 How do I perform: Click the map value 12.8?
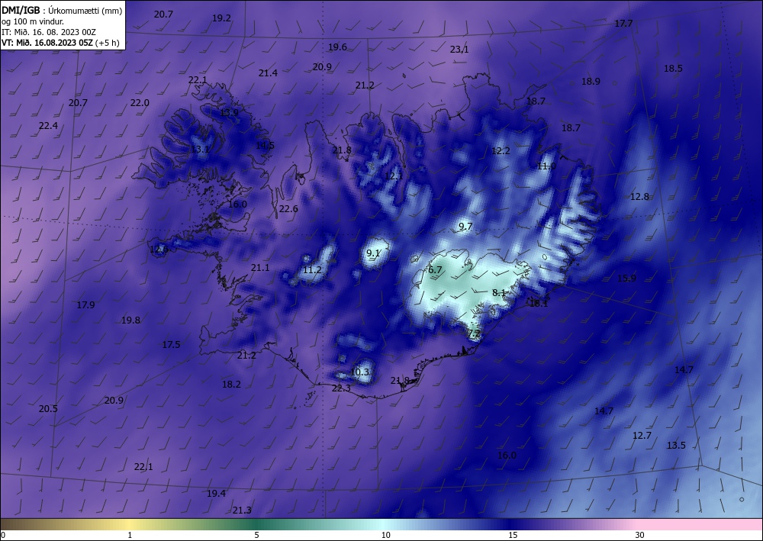[x=639, y=197]
